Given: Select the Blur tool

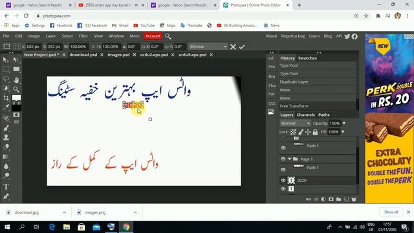Looking at the screenshot, I should point(6,166).
